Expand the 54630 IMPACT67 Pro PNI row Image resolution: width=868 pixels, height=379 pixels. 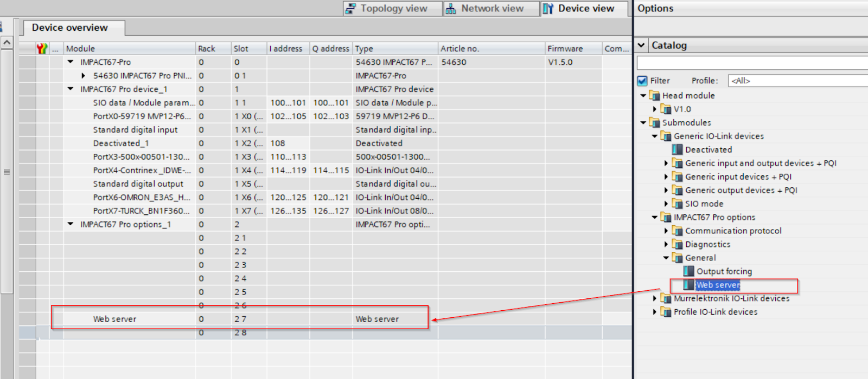click(x=83, y=76)
